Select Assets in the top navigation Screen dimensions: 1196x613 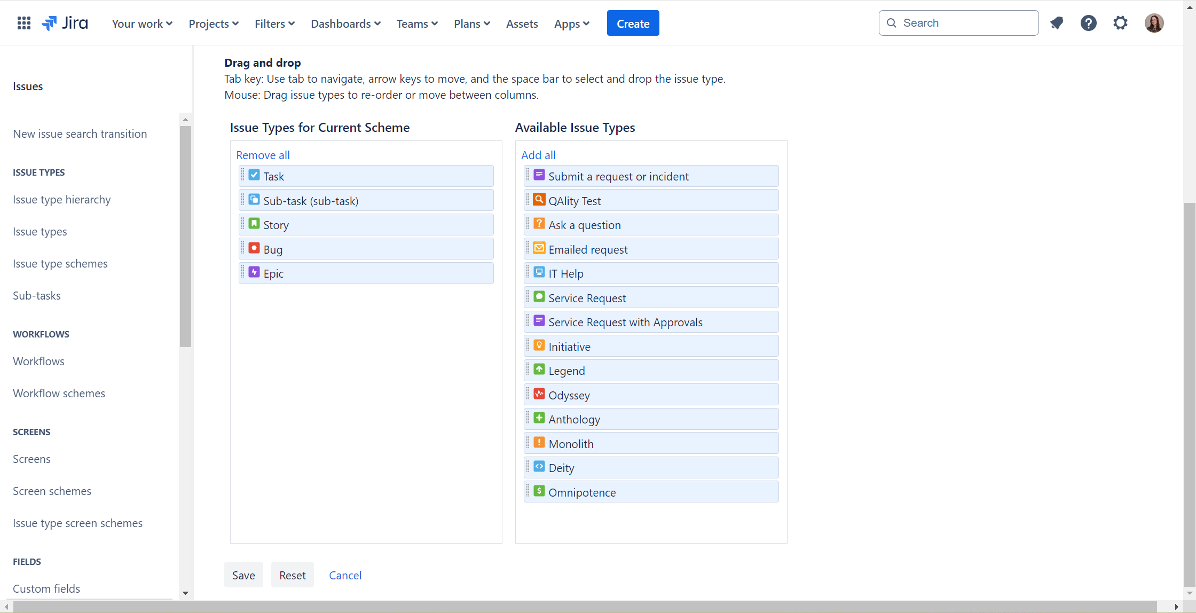point(522,23)
